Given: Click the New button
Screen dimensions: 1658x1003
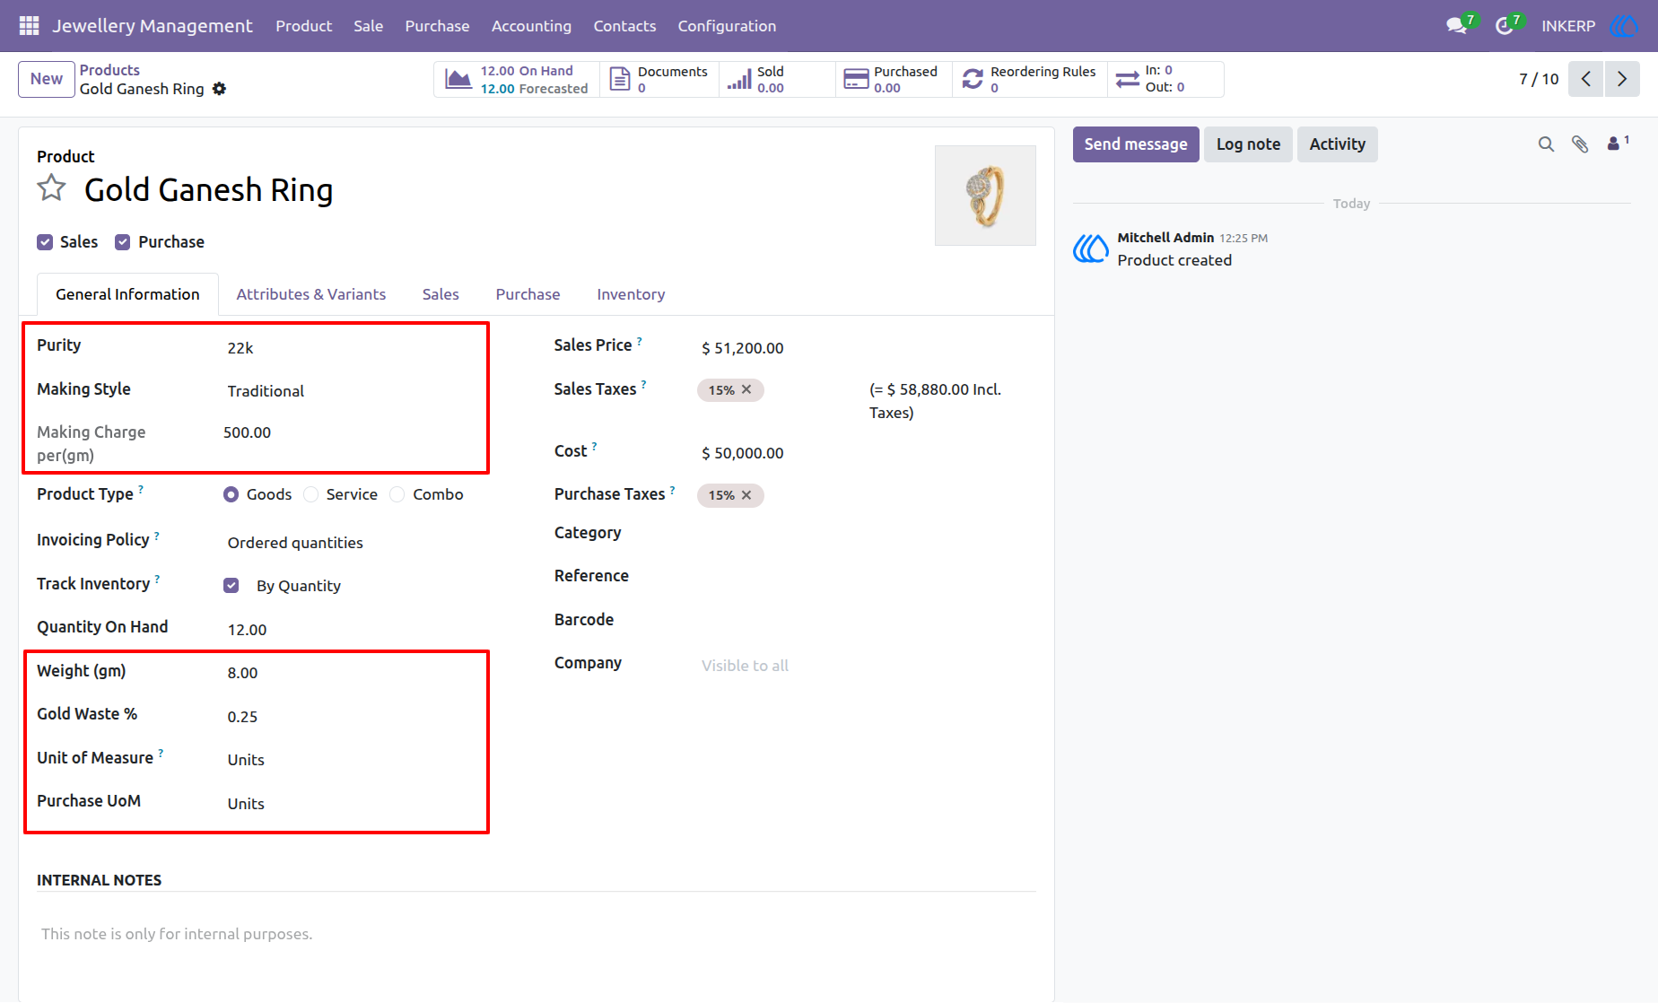Looking at the screenshot, I should 47,79.
